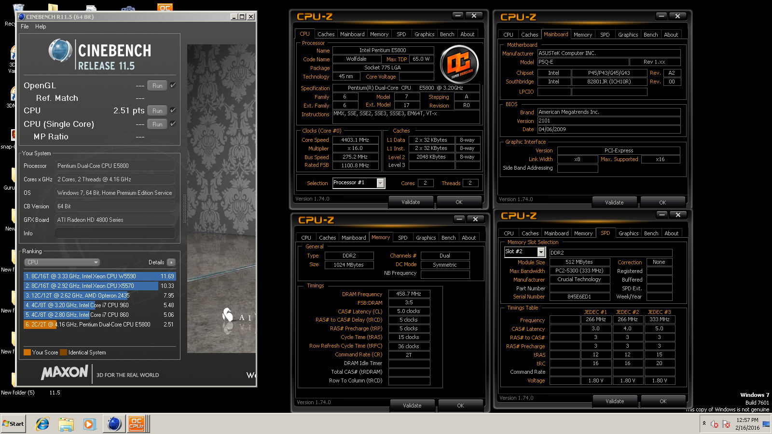Image resolution: width=772 pixels, height=434 pixels.
Task: Click OK in the SPD CPU-Z window
Action: tap(663, 401)
